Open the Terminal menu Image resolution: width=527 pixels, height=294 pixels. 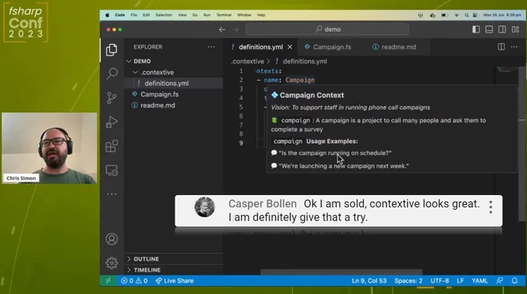tap(224, 15)
